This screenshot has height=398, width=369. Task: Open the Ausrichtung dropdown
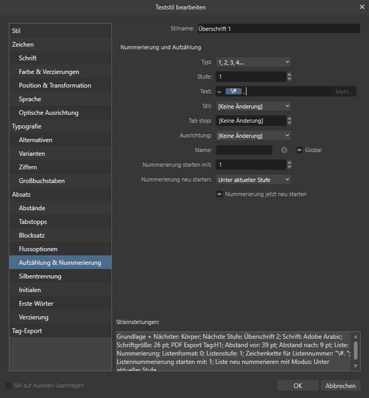(x=253, y=135)
